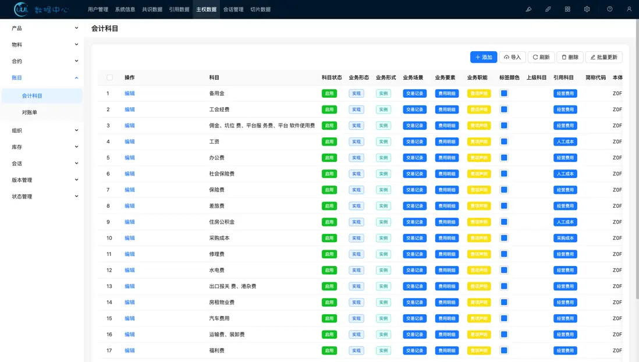Click 编辑 link for 采购成本 row
This screenshot has height=362, width=639.
(x=130, y=238)
